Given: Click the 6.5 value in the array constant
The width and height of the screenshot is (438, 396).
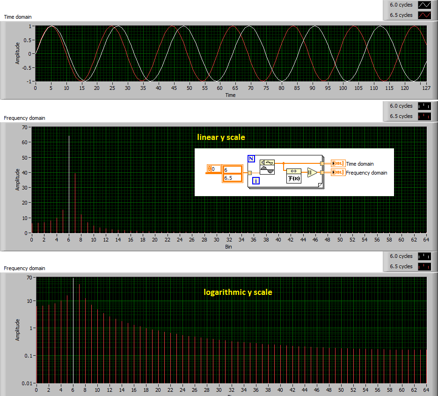Looking at the screenshot, I should (x=227, y=176).
